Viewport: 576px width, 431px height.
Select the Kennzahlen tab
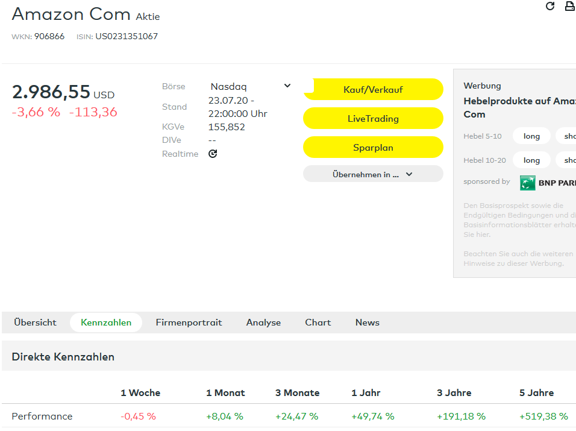point(106,322)
